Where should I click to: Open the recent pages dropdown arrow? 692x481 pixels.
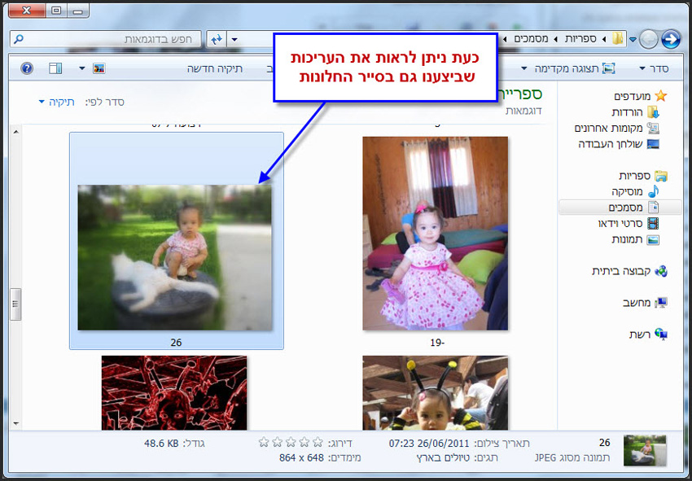click(x=633, y=40)
